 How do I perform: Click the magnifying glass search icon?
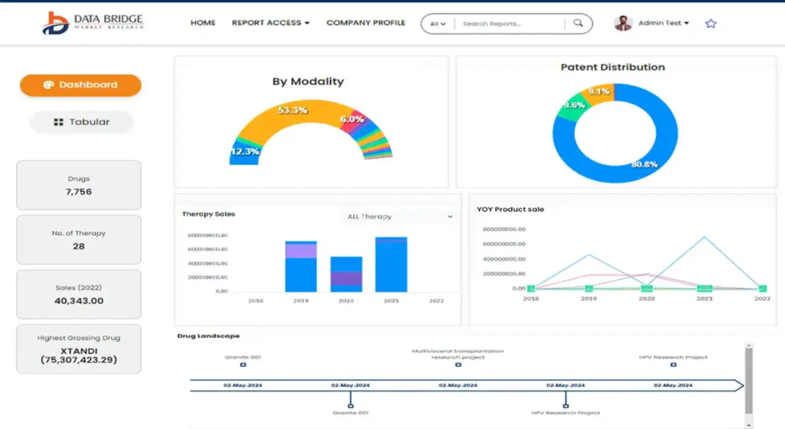[x=578, y=23]
